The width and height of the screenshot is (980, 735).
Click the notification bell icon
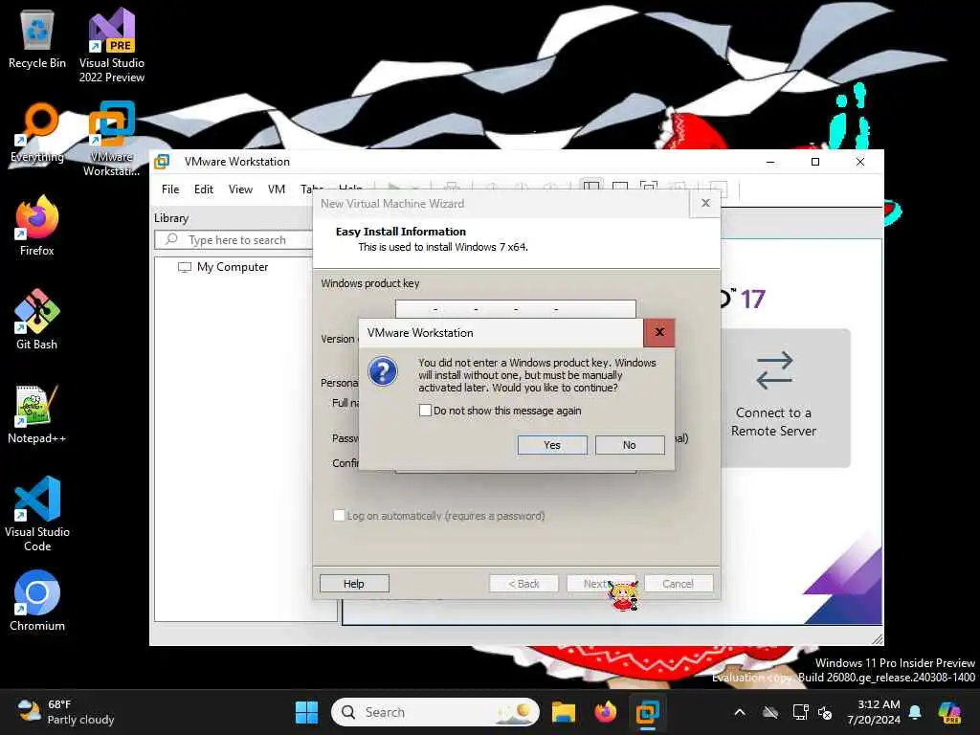pos(915,712)
